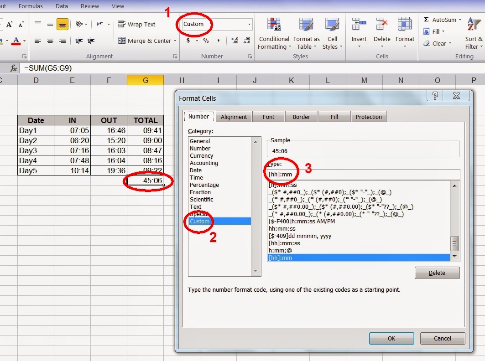
Task: Click the Delete button in the dialog
Action: (x=437, y=272)
